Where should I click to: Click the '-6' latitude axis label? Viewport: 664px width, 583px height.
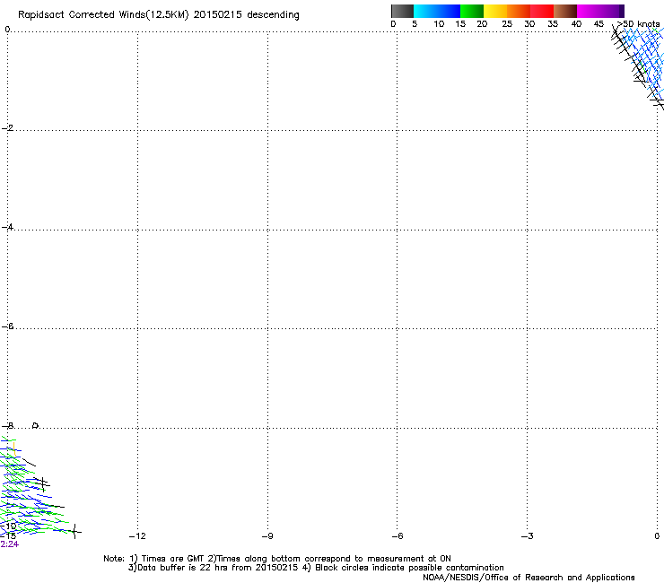tap(7, 326)
